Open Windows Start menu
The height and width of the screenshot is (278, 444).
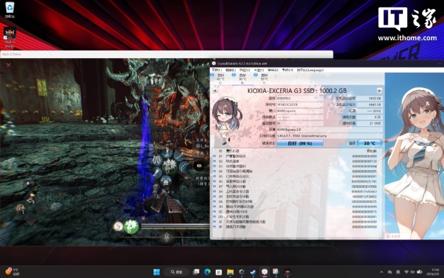coord(156,272)
